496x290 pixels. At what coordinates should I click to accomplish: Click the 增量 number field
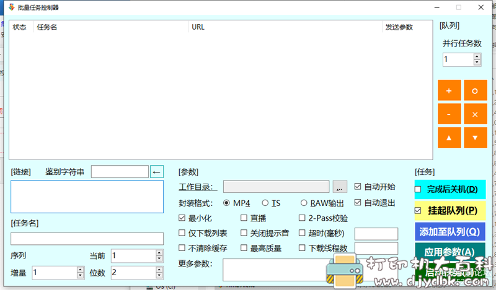tap(55, 273)
